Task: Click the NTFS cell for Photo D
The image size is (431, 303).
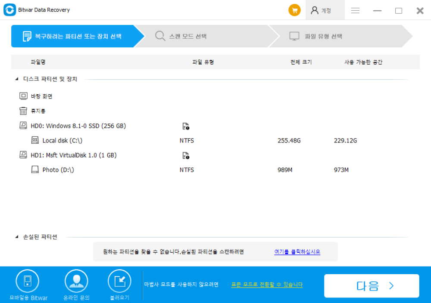Action: coord(187,170)
